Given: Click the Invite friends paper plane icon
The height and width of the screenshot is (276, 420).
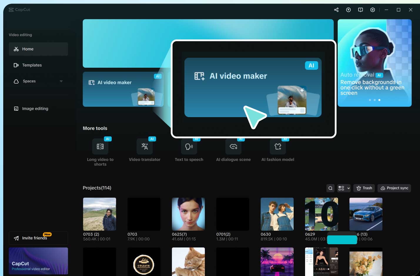Looking at the screenshot, I should [x=16, y=238].
